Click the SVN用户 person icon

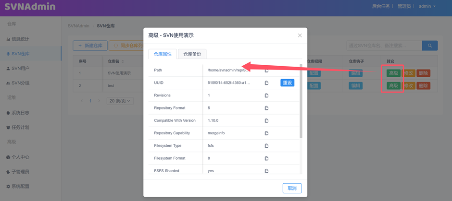pos(8,69)
